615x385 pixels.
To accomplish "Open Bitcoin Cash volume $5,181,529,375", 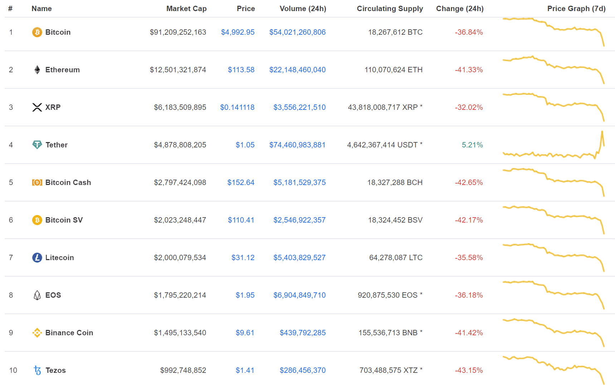I will [x=300, y=182].
